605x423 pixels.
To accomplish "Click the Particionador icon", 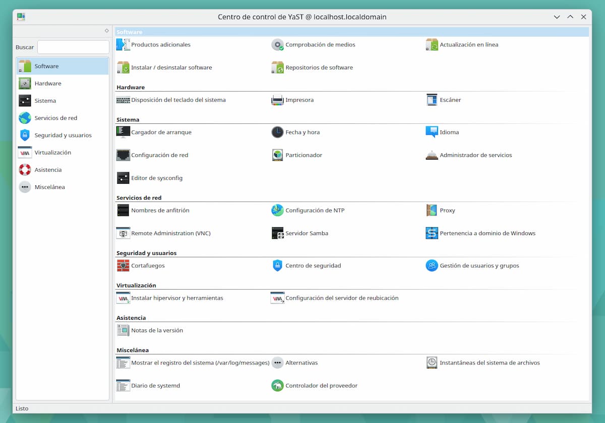I will coord(277,155).
